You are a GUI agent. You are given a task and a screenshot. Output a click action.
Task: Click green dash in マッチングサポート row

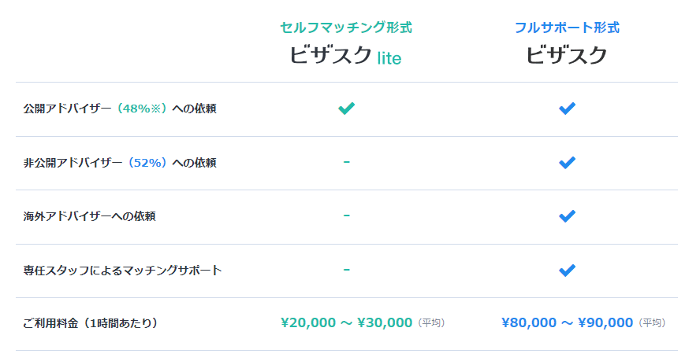click(346, 270)
